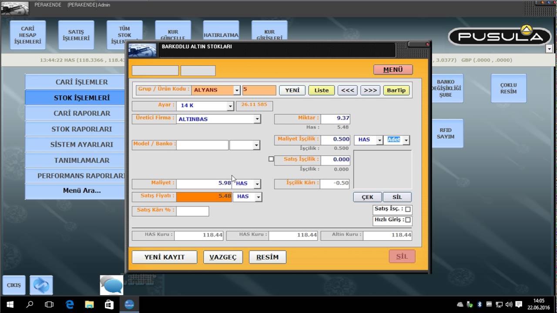Click the ÇIKIŞ exit button
The width and height of the screenshot is (557, 313).
14,285
